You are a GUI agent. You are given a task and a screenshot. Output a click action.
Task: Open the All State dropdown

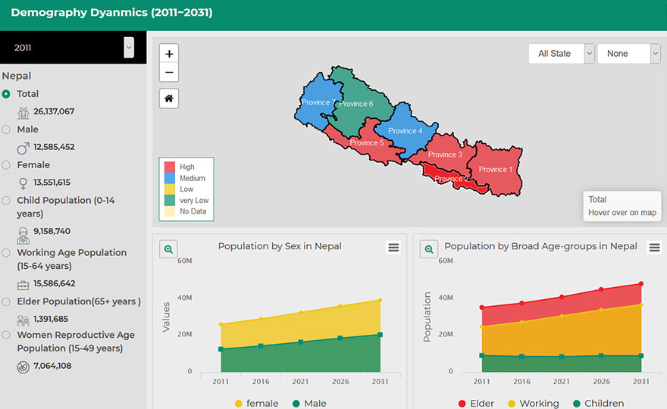(561, 54)
